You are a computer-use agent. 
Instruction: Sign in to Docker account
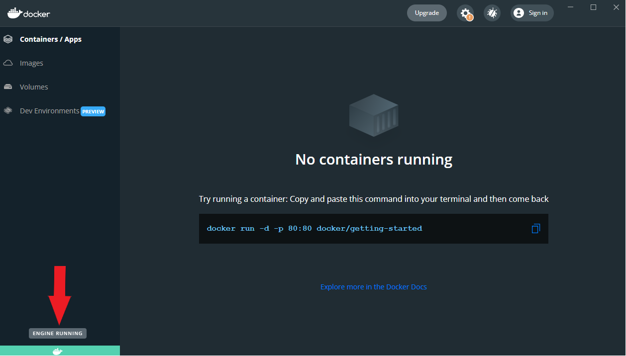click(532, 13)
